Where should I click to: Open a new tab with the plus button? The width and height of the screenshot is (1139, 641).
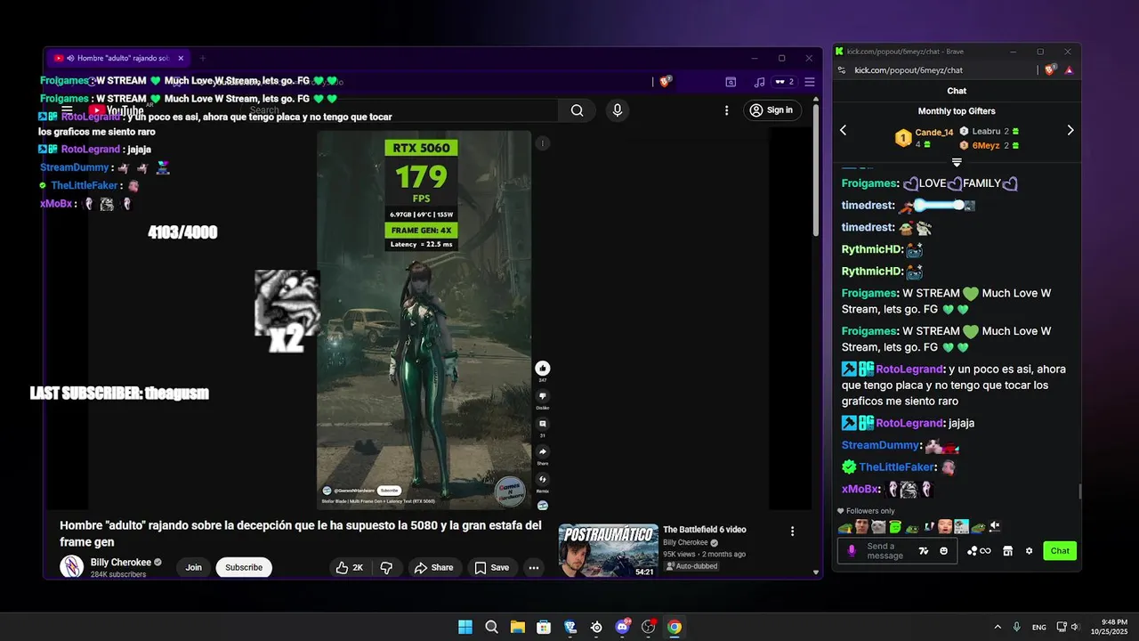pyautogui.click(x=202, y=58)
